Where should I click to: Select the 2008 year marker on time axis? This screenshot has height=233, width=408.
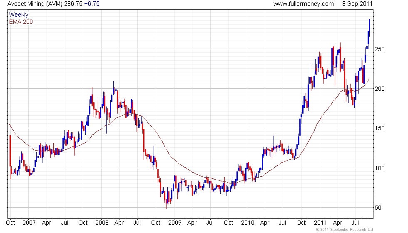tap(101, 223)
